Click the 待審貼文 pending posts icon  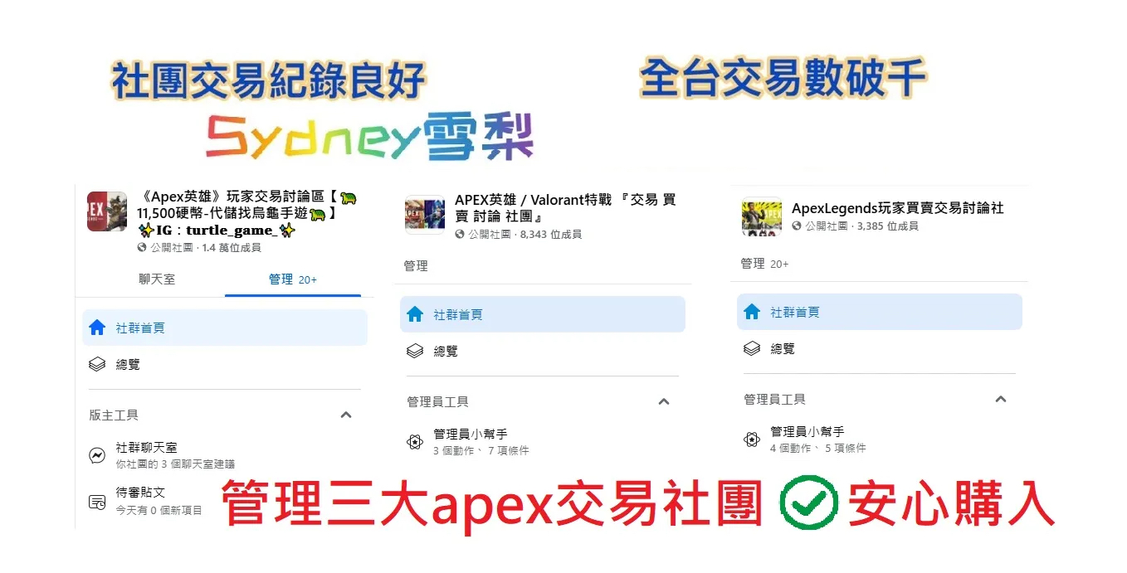point(97,501)
